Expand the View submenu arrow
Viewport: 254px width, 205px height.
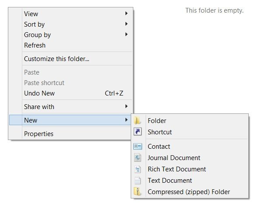coord(126,14)
